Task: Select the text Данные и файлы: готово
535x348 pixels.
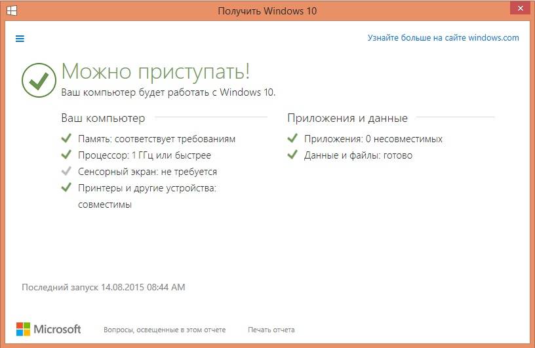Action: pyautogui.click(x=358, y=155)
